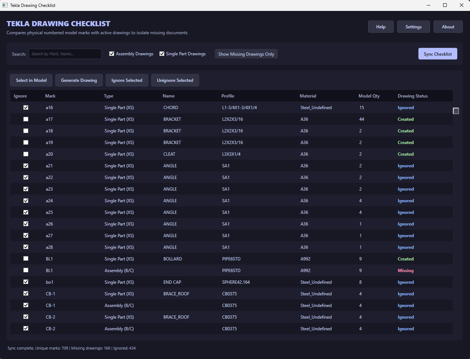Viewport: 470px width, 359px height.
Task: Click Ignore Selected button
Action: tap(127, 80)
